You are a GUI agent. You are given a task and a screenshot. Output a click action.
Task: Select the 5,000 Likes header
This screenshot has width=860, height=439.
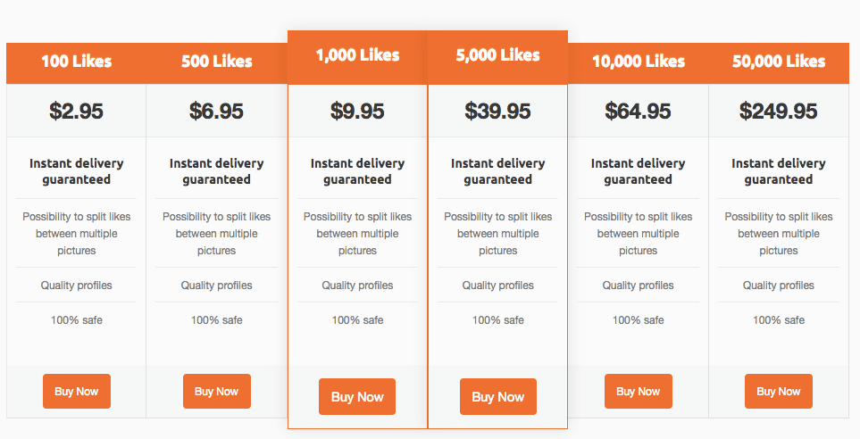497,55
